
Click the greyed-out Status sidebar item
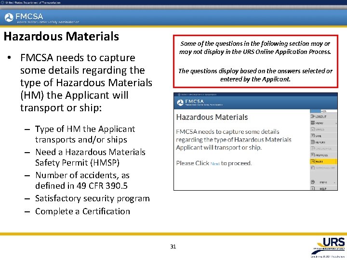[x=323, y=130]
